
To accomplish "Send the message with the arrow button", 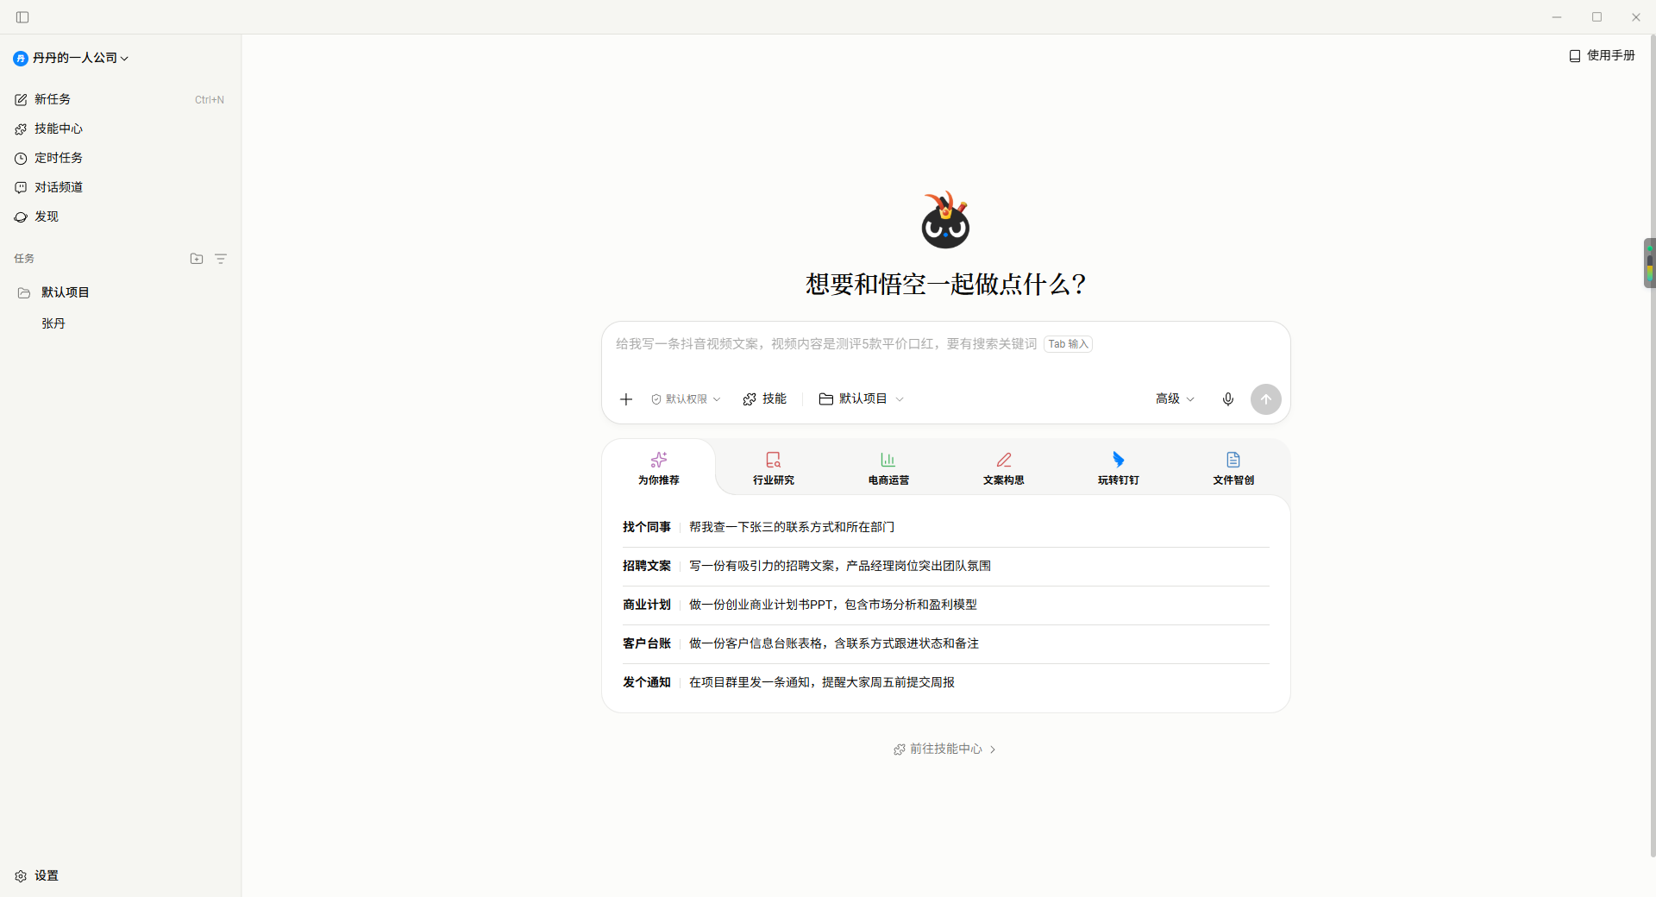I will [x=1266, y=399].
